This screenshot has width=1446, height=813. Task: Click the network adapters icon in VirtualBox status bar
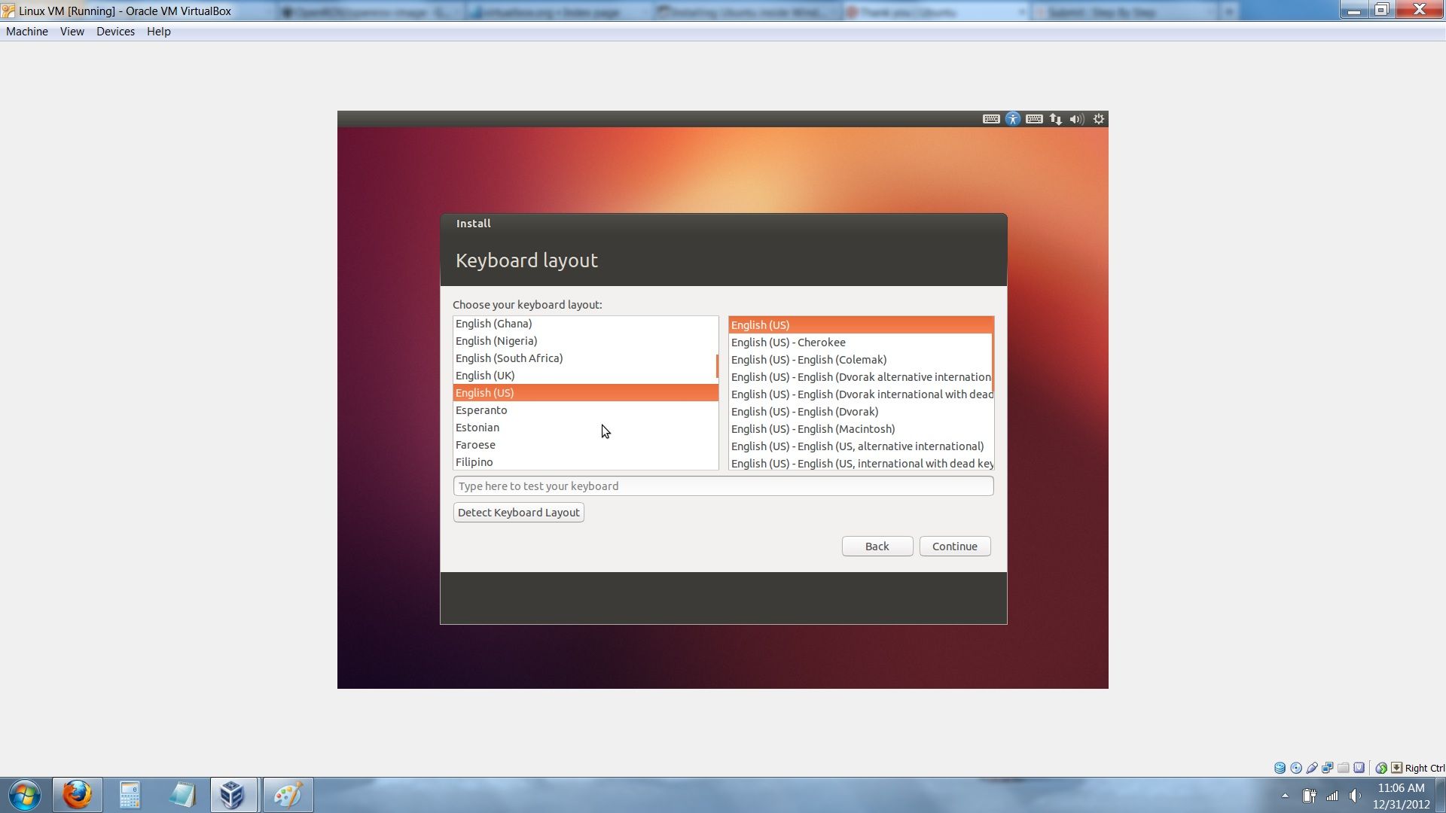pos(1328,767)
